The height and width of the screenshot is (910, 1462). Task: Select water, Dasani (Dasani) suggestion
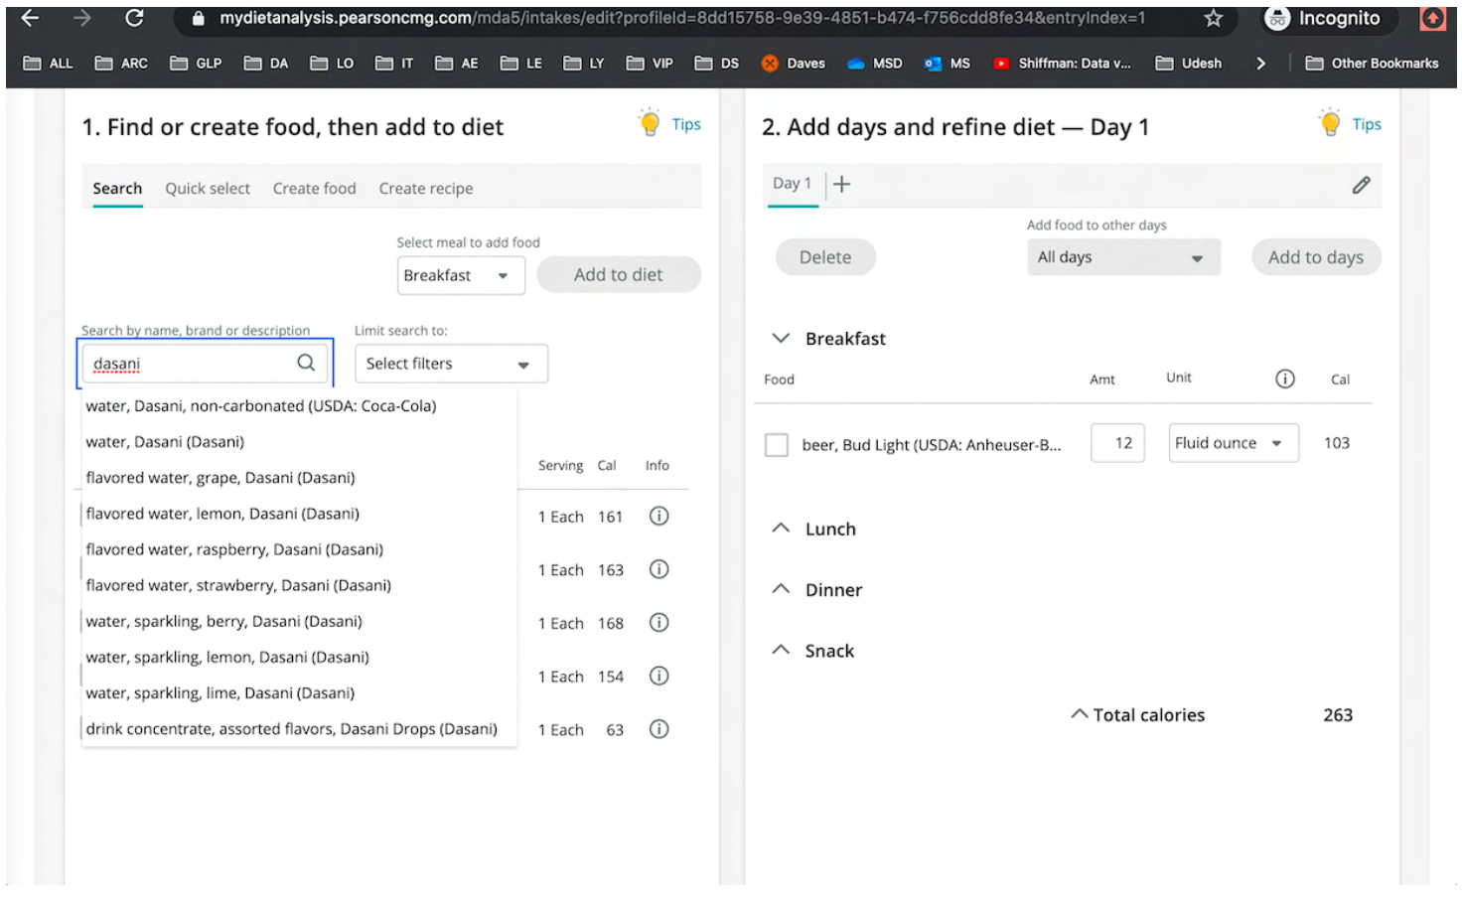(165, 442)
